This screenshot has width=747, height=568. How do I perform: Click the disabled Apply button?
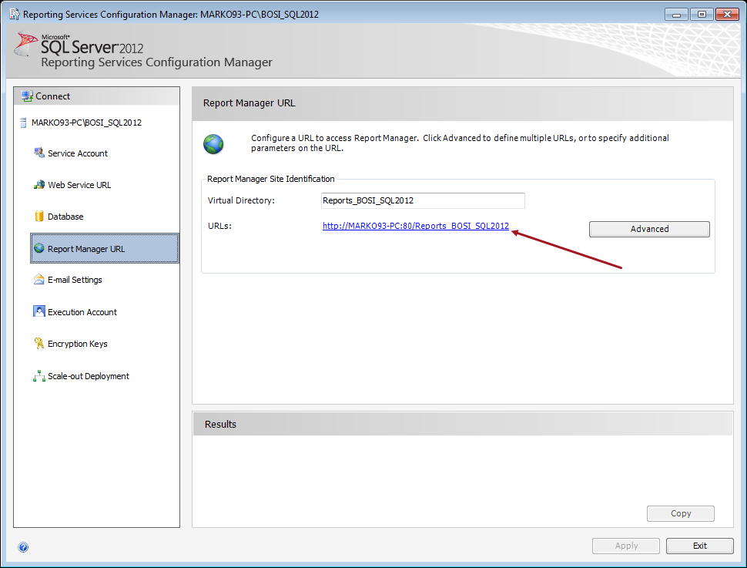coord(625,546)
